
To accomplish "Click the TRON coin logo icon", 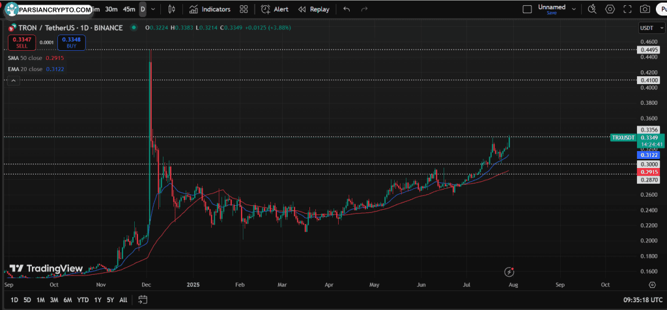I will coord(12,27).
